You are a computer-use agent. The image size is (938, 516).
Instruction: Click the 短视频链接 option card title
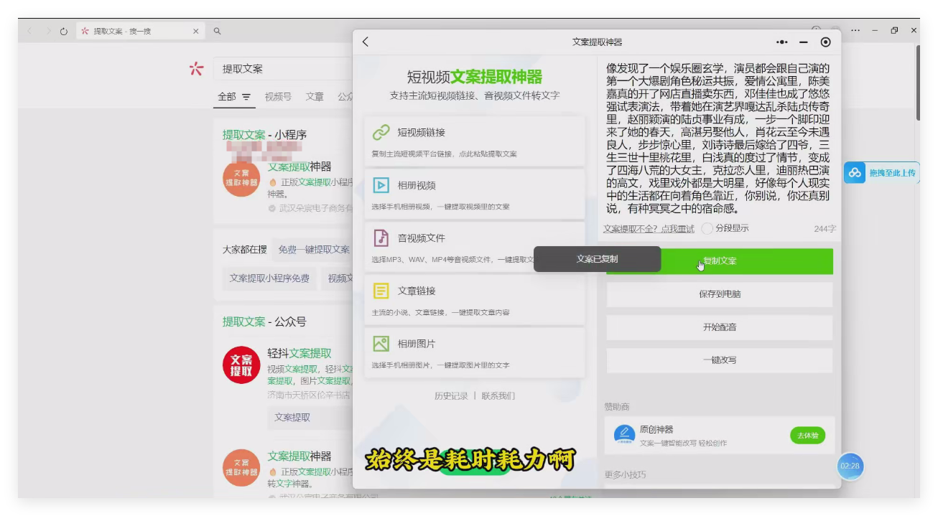422,133
